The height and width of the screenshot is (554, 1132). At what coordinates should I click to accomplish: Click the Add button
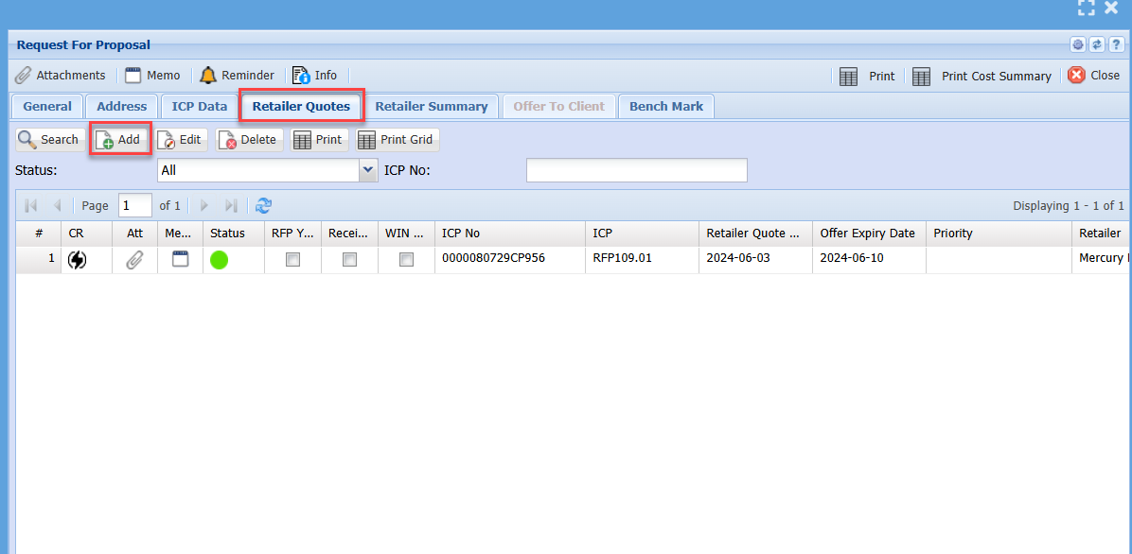(x=119, y=140)
